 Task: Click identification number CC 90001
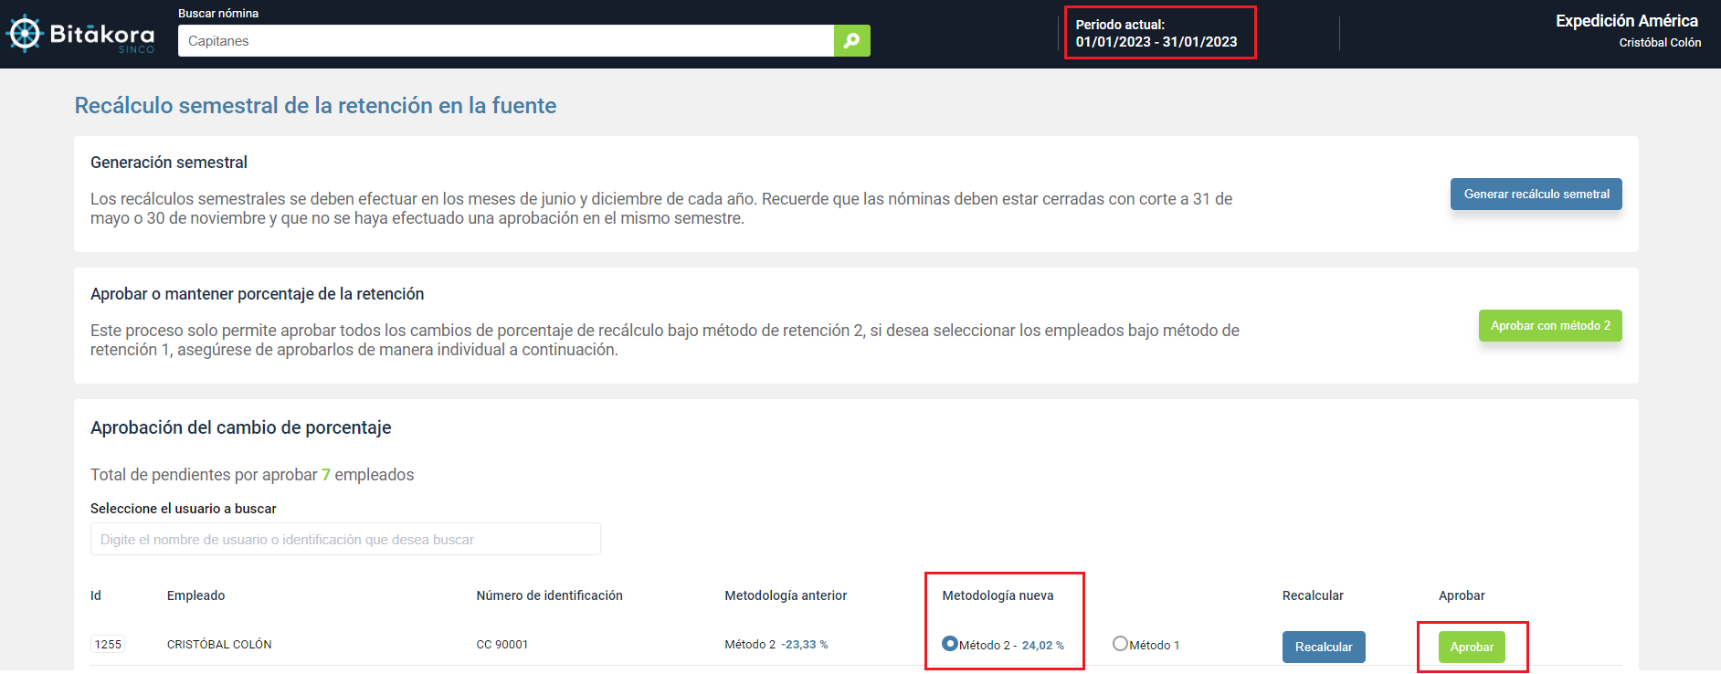click(x=502, y=645)
